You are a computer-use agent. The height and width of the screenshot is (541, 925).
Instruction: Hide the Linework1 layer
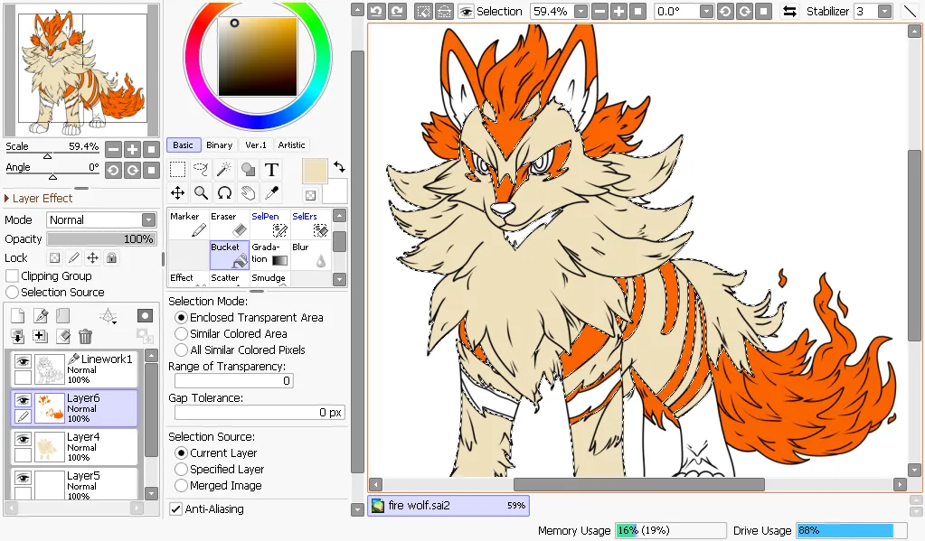coord(23,361)
